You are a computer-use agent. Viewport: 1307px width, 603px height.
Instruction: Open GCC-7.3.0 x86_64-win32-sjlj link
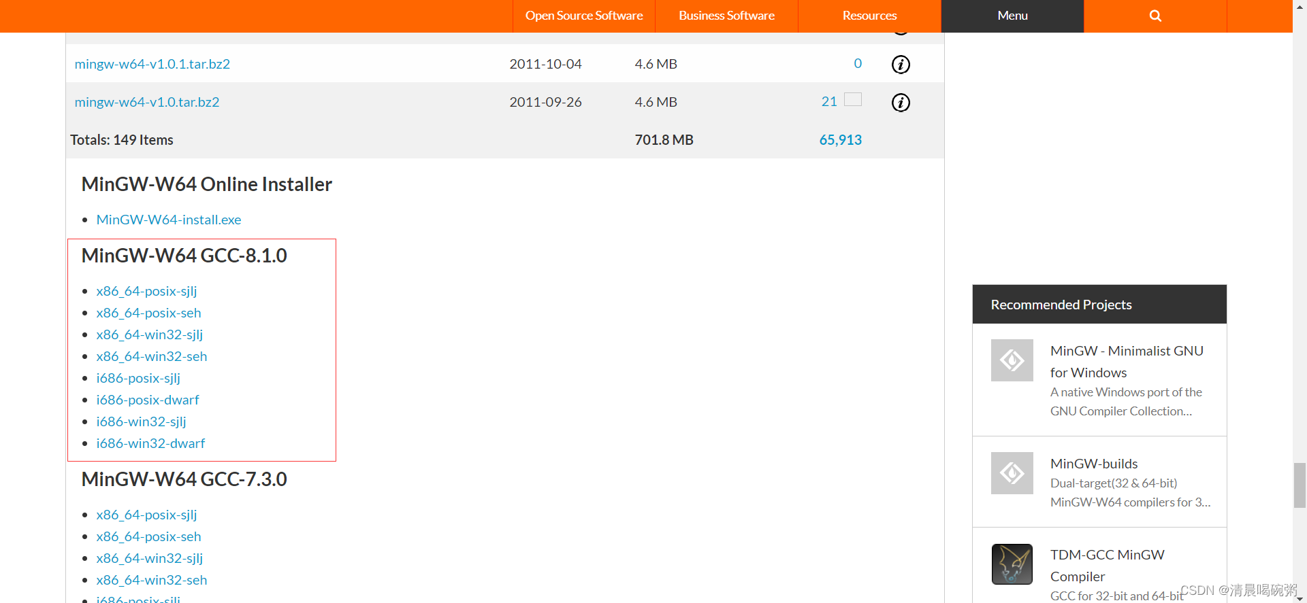[150, 558]
